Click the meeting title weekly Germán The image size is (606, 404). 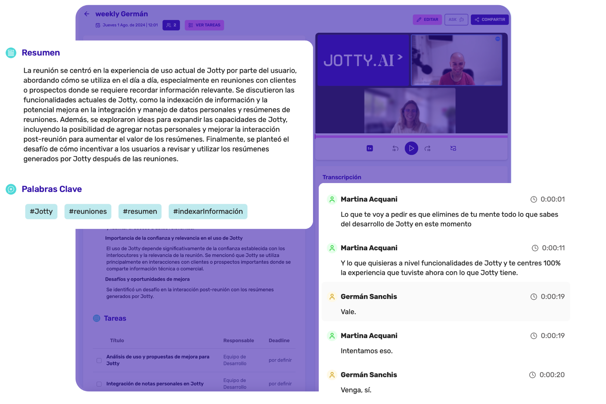pos(122,14)
